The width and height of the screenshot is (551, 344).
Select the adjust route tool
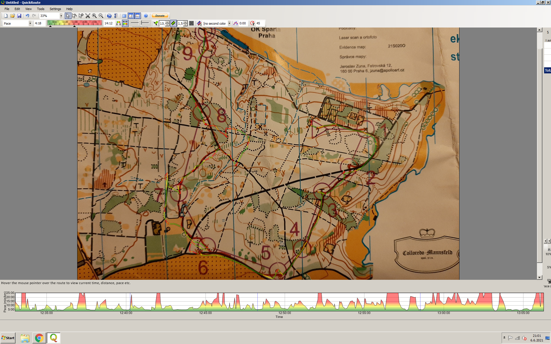(74, 16)
